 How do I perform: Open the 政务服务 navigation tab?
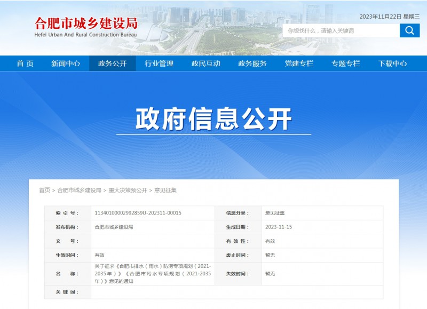click(252, 64)
